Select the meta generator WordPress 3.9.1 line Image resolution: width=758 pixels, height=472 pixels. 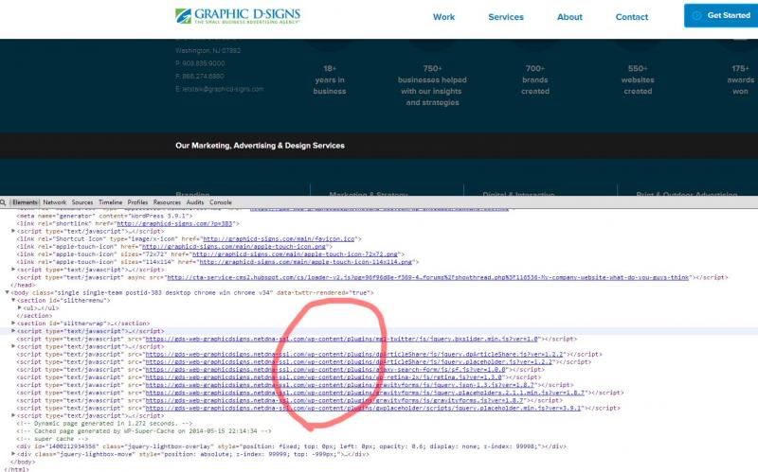tap(104, 216)
